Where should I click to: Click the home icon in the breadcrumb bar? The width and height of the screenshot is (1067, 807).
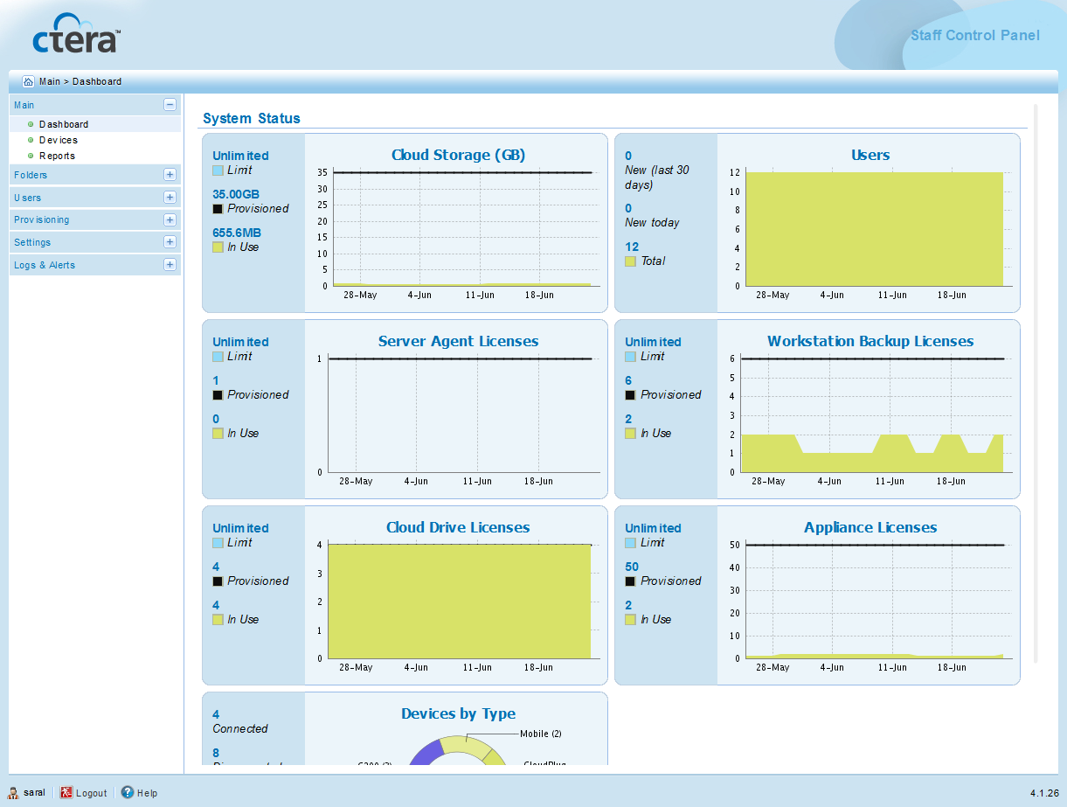28,81
